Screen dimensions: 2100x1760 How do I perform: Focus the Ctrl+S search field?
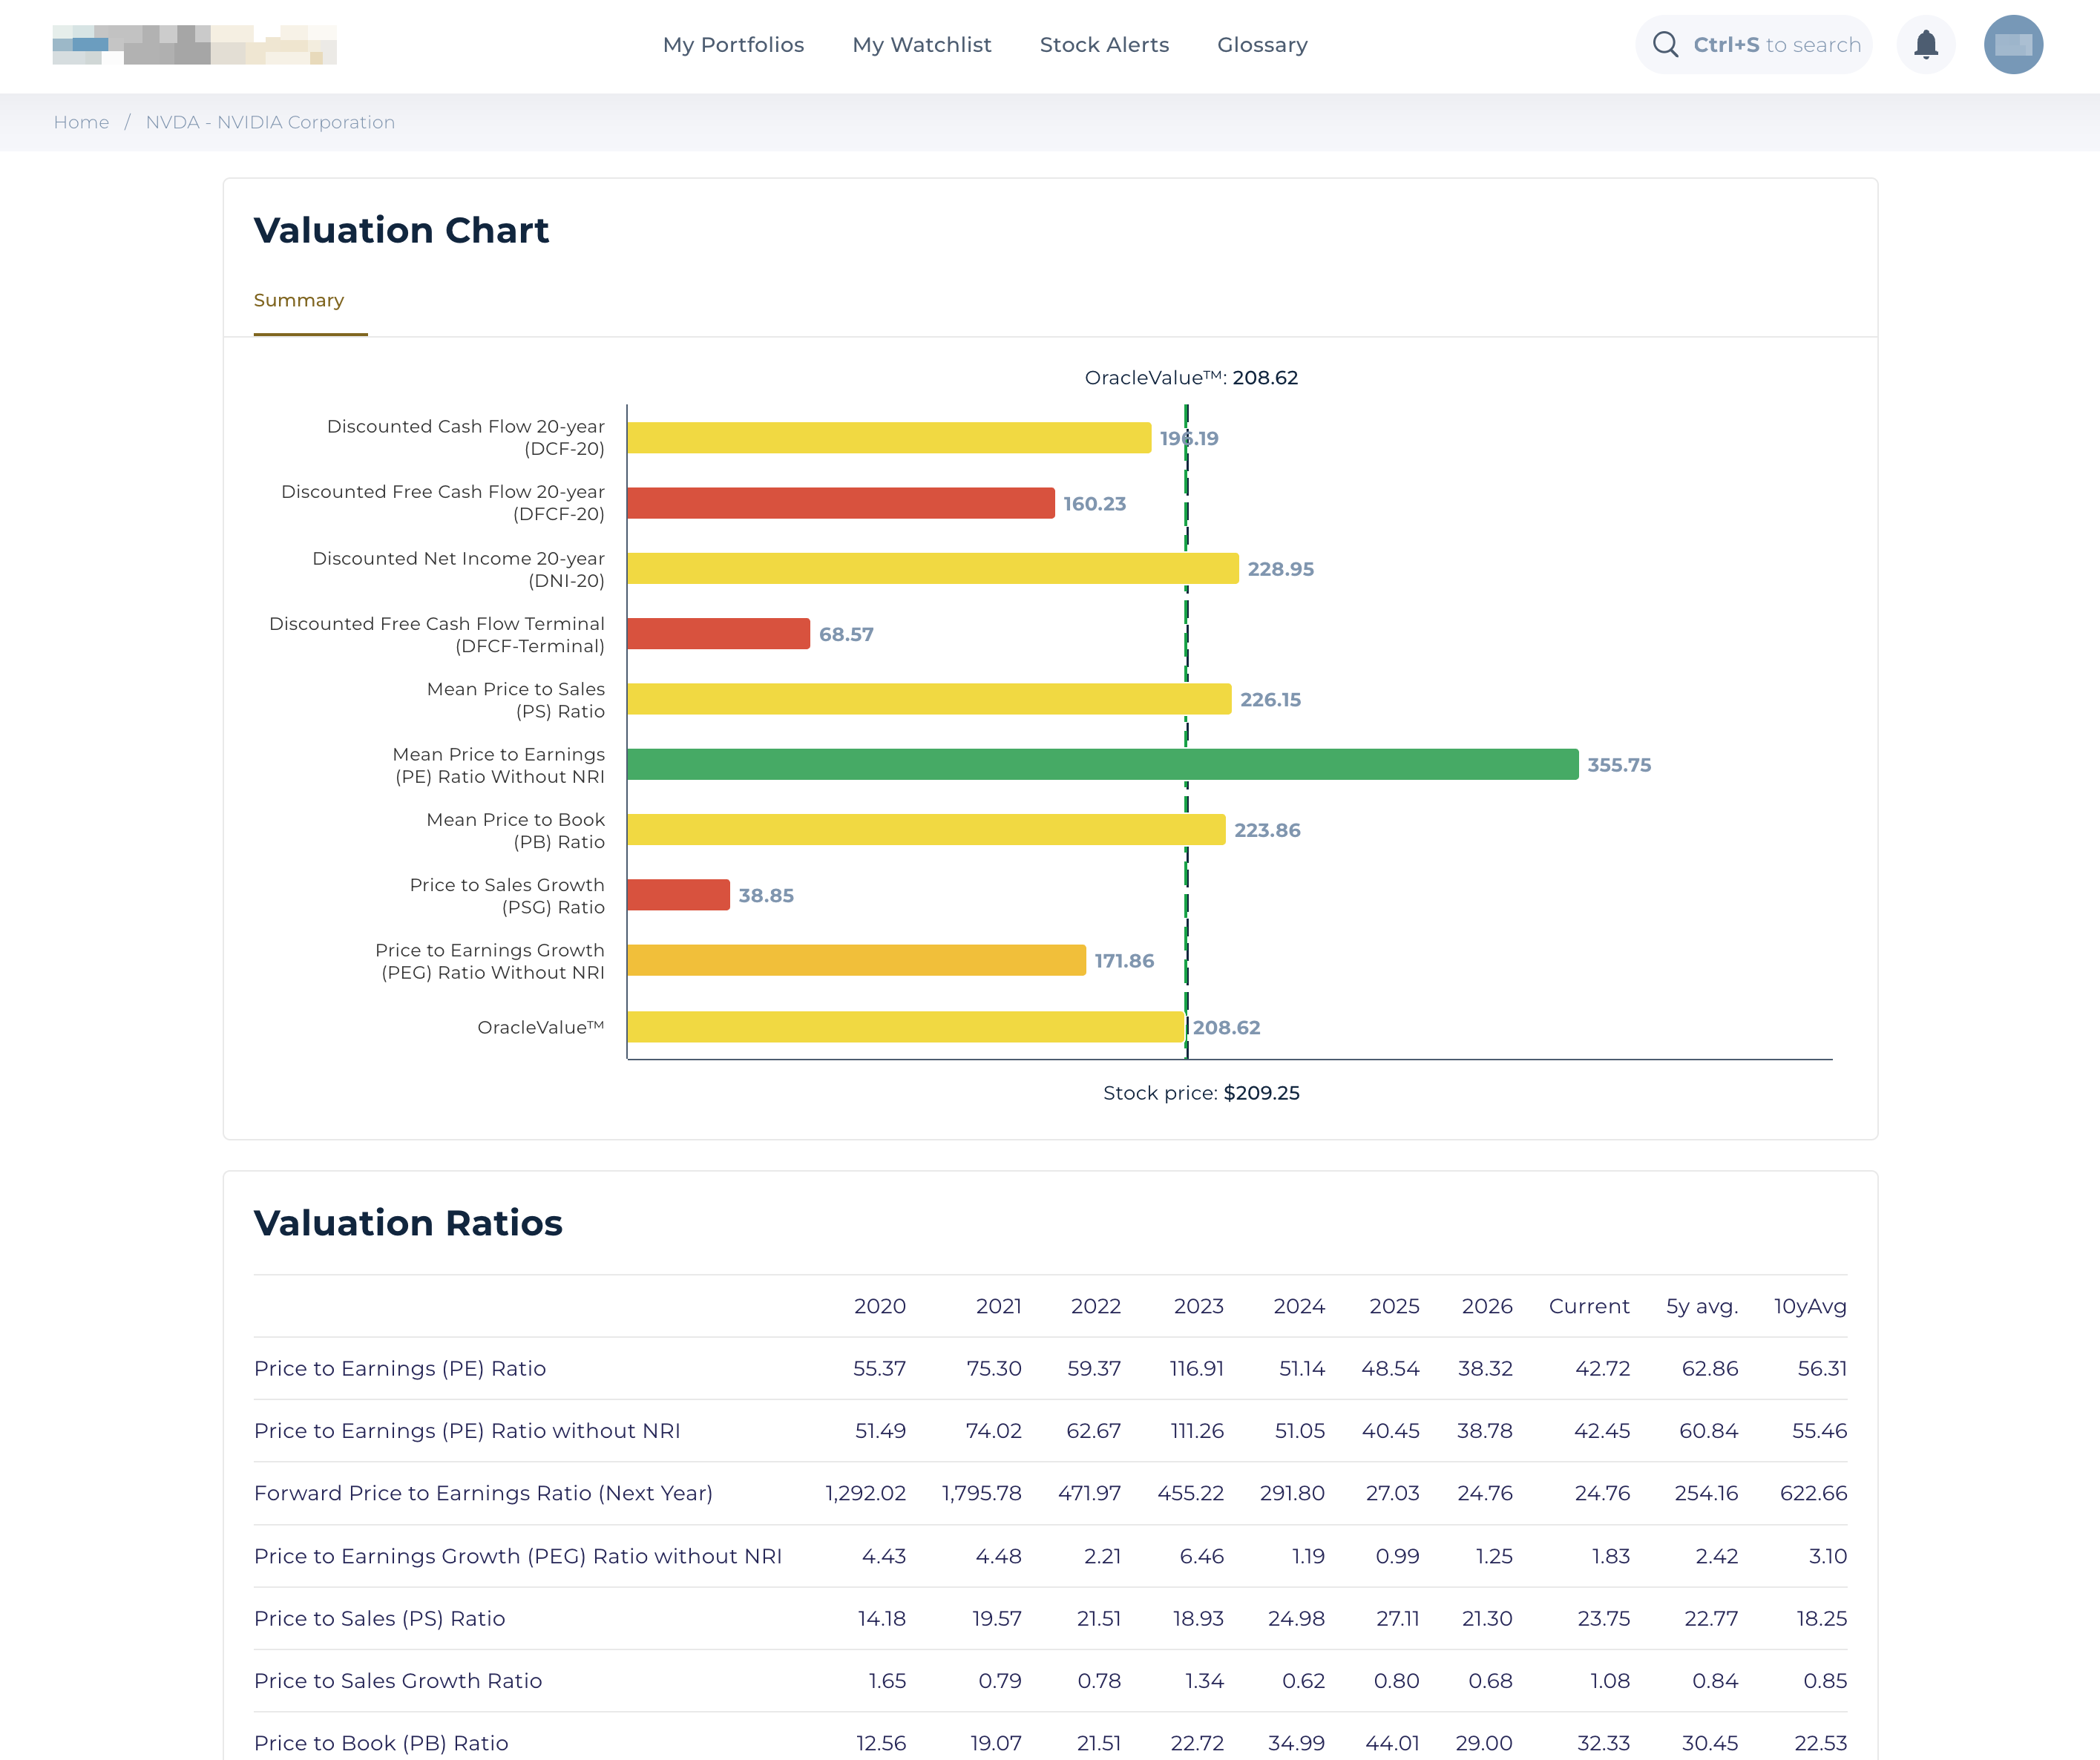point(1776,45)
